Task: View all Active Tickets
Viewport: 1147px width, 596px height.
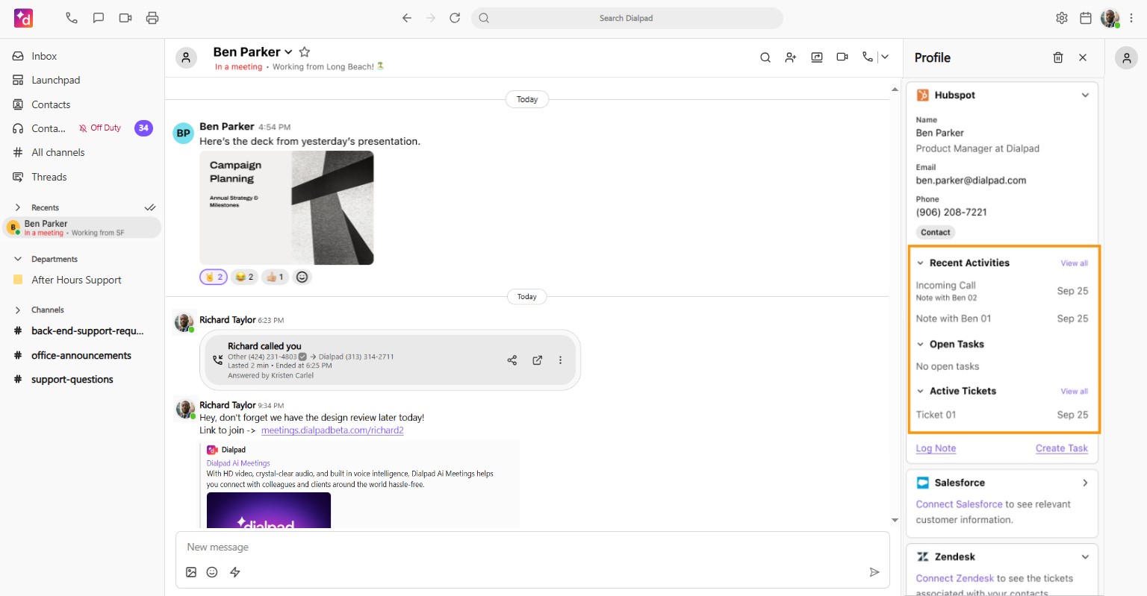Action: point(1075,392)
